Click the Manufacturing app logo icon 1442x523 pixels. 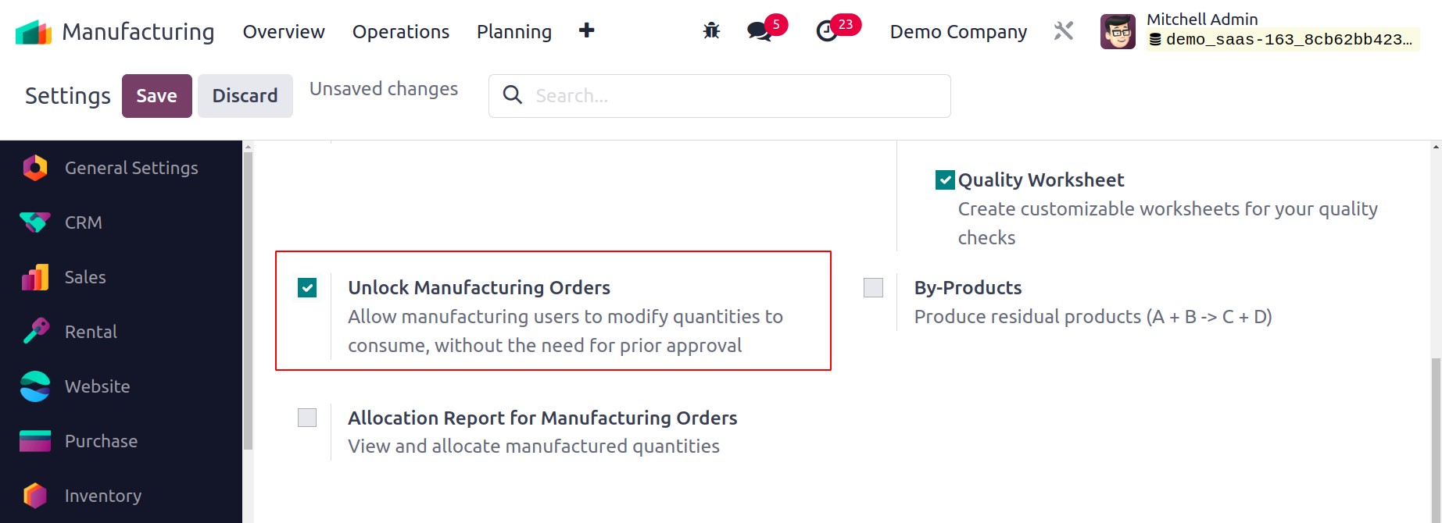coord(34,32)
